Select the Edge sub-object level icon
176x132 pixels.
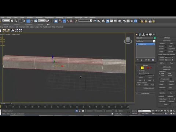[x=142, y=68]
